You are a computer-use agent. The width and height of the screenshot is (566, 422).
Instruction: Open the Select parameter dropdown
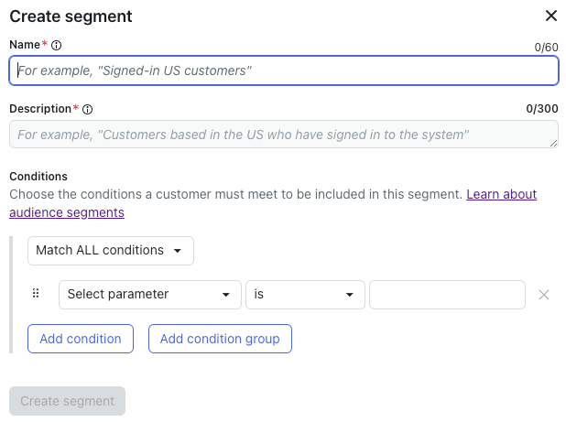point(150,295)
